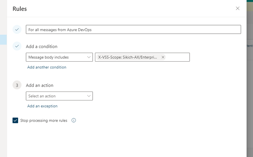Click the Add a condition heading
The image size is (253, 157).
[41, 46]
